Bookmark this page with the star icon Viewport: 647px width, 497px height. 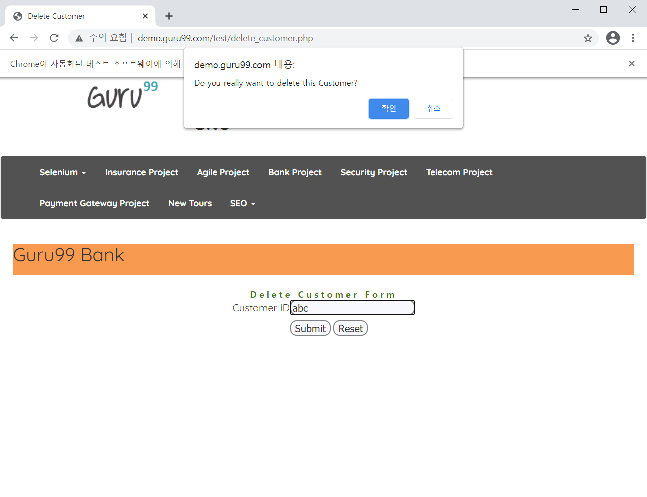point(588,38)
